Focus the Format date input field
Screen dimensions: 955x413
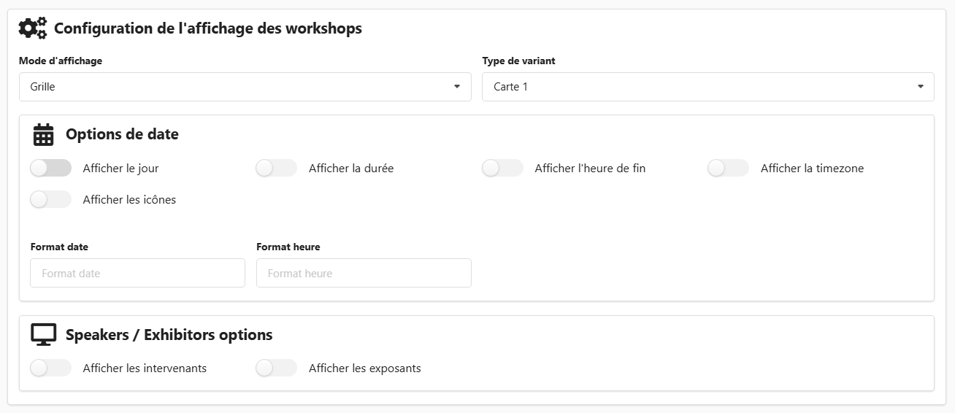click(x=137, y=274)
